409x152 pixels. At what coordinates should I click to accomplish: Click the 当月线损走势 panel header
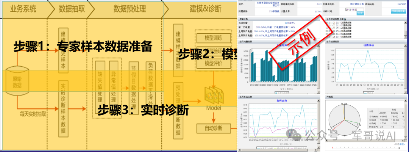(366, 42)
